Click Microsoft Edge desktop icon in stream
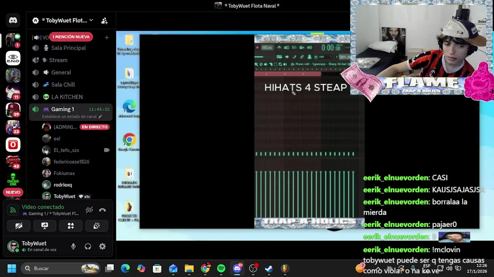The width and height of the screenshot is (494, 277). pyautogui.click(x=129, y=109)
